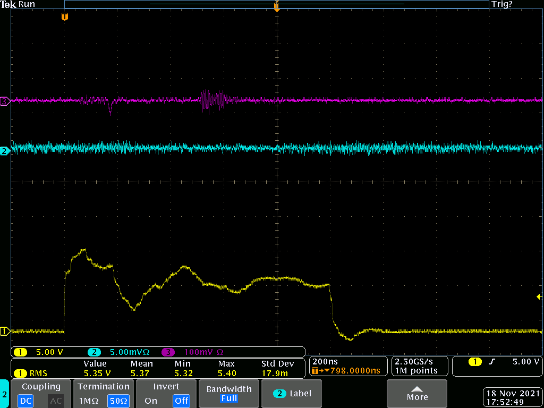Click the yellow trigger level arrow

click(539, 296)
